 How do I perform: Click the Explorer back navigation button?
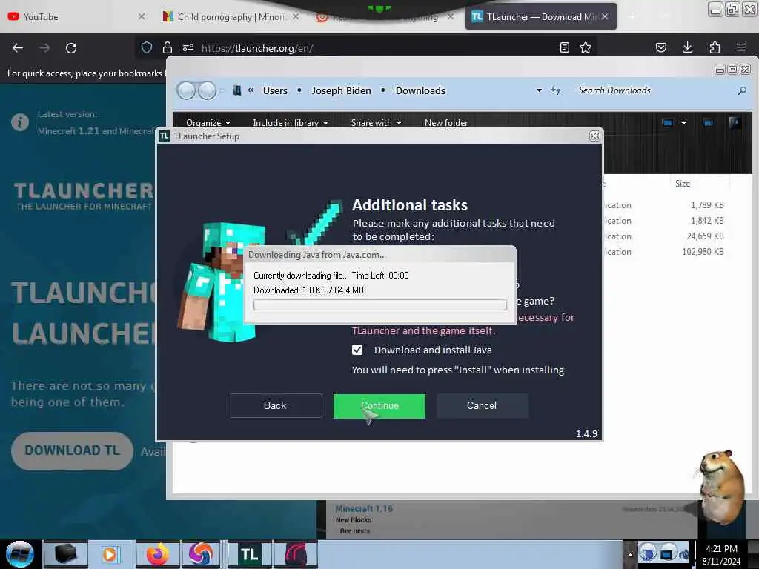click(186, 90)
